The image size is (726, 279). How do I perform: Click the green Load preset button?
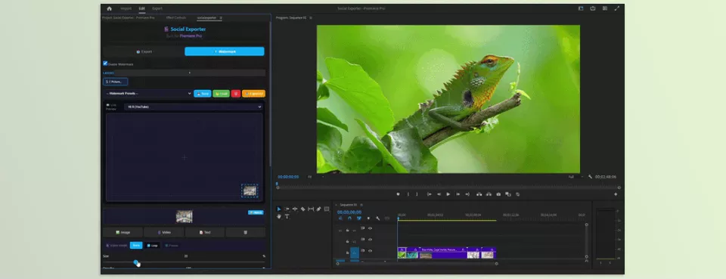(x=222, y=94)
